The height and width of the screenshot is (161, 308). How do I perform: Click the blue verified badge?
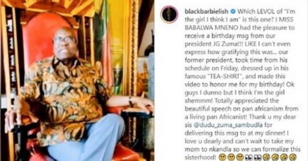233,12
